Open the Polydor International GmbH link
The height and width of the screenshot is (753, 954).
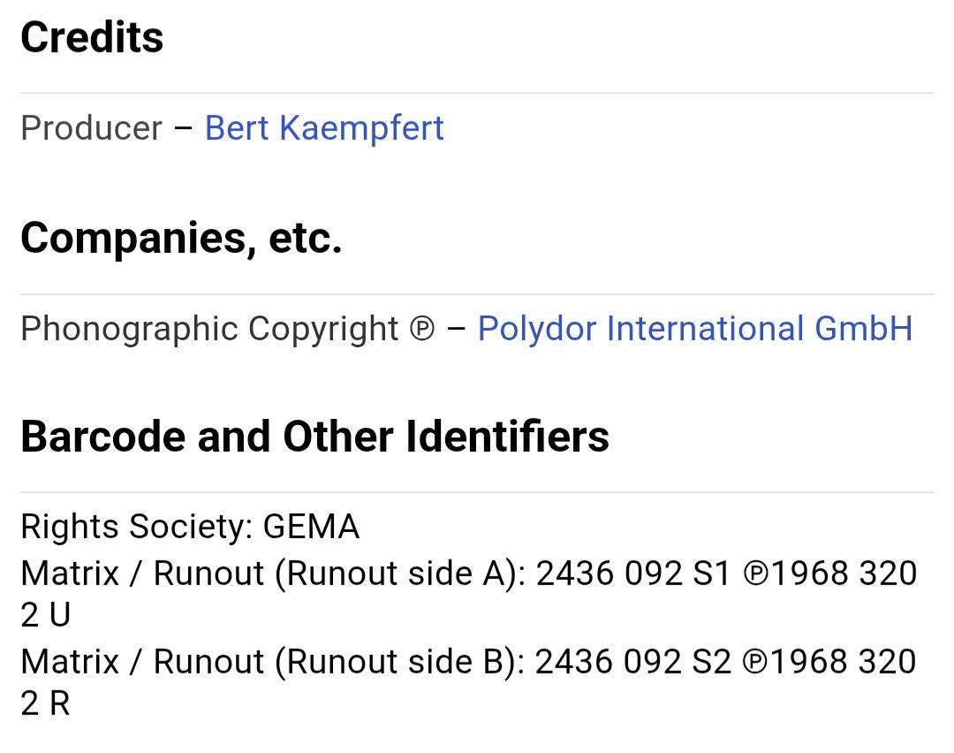(695, 329)
